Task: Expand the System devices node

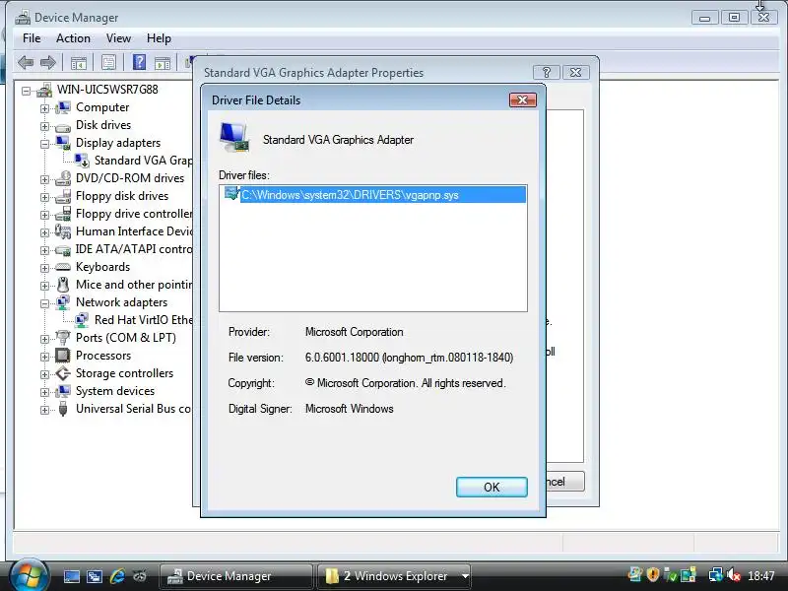Action: [44, 392]
